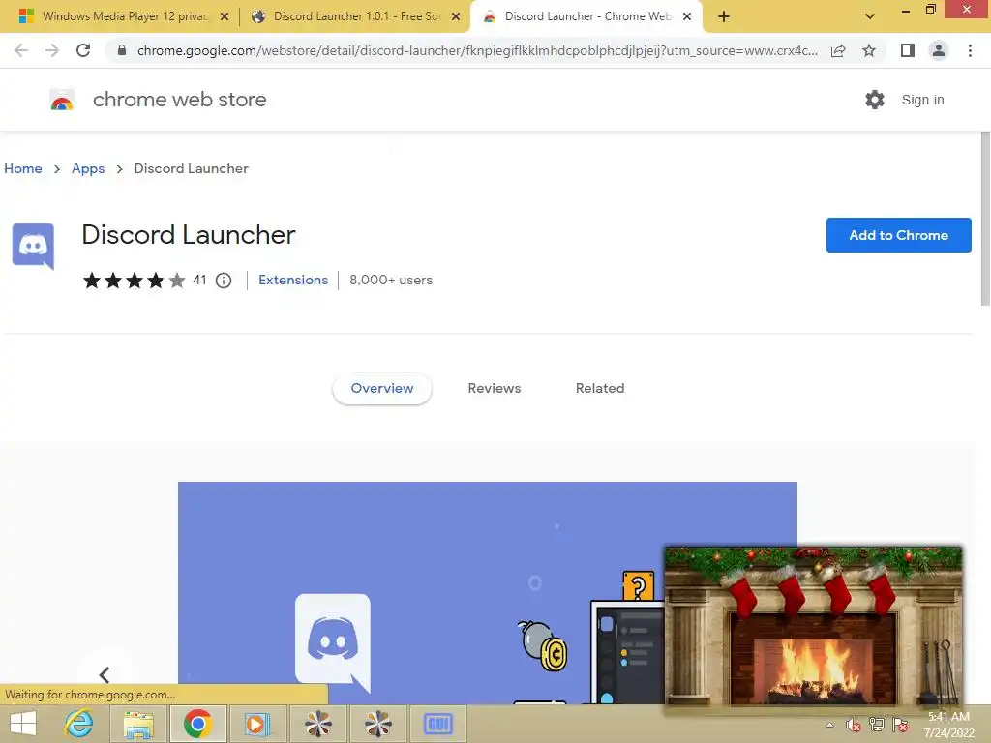Image resolution: width=991 pixels, height=743 pixels.
Task: Go to Apps breadcrumb
Action: coord(88,168)
